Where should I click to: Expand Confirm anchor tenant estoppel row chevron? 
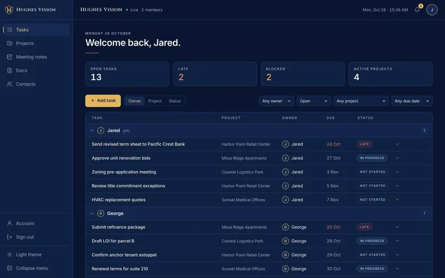point(397,255)
